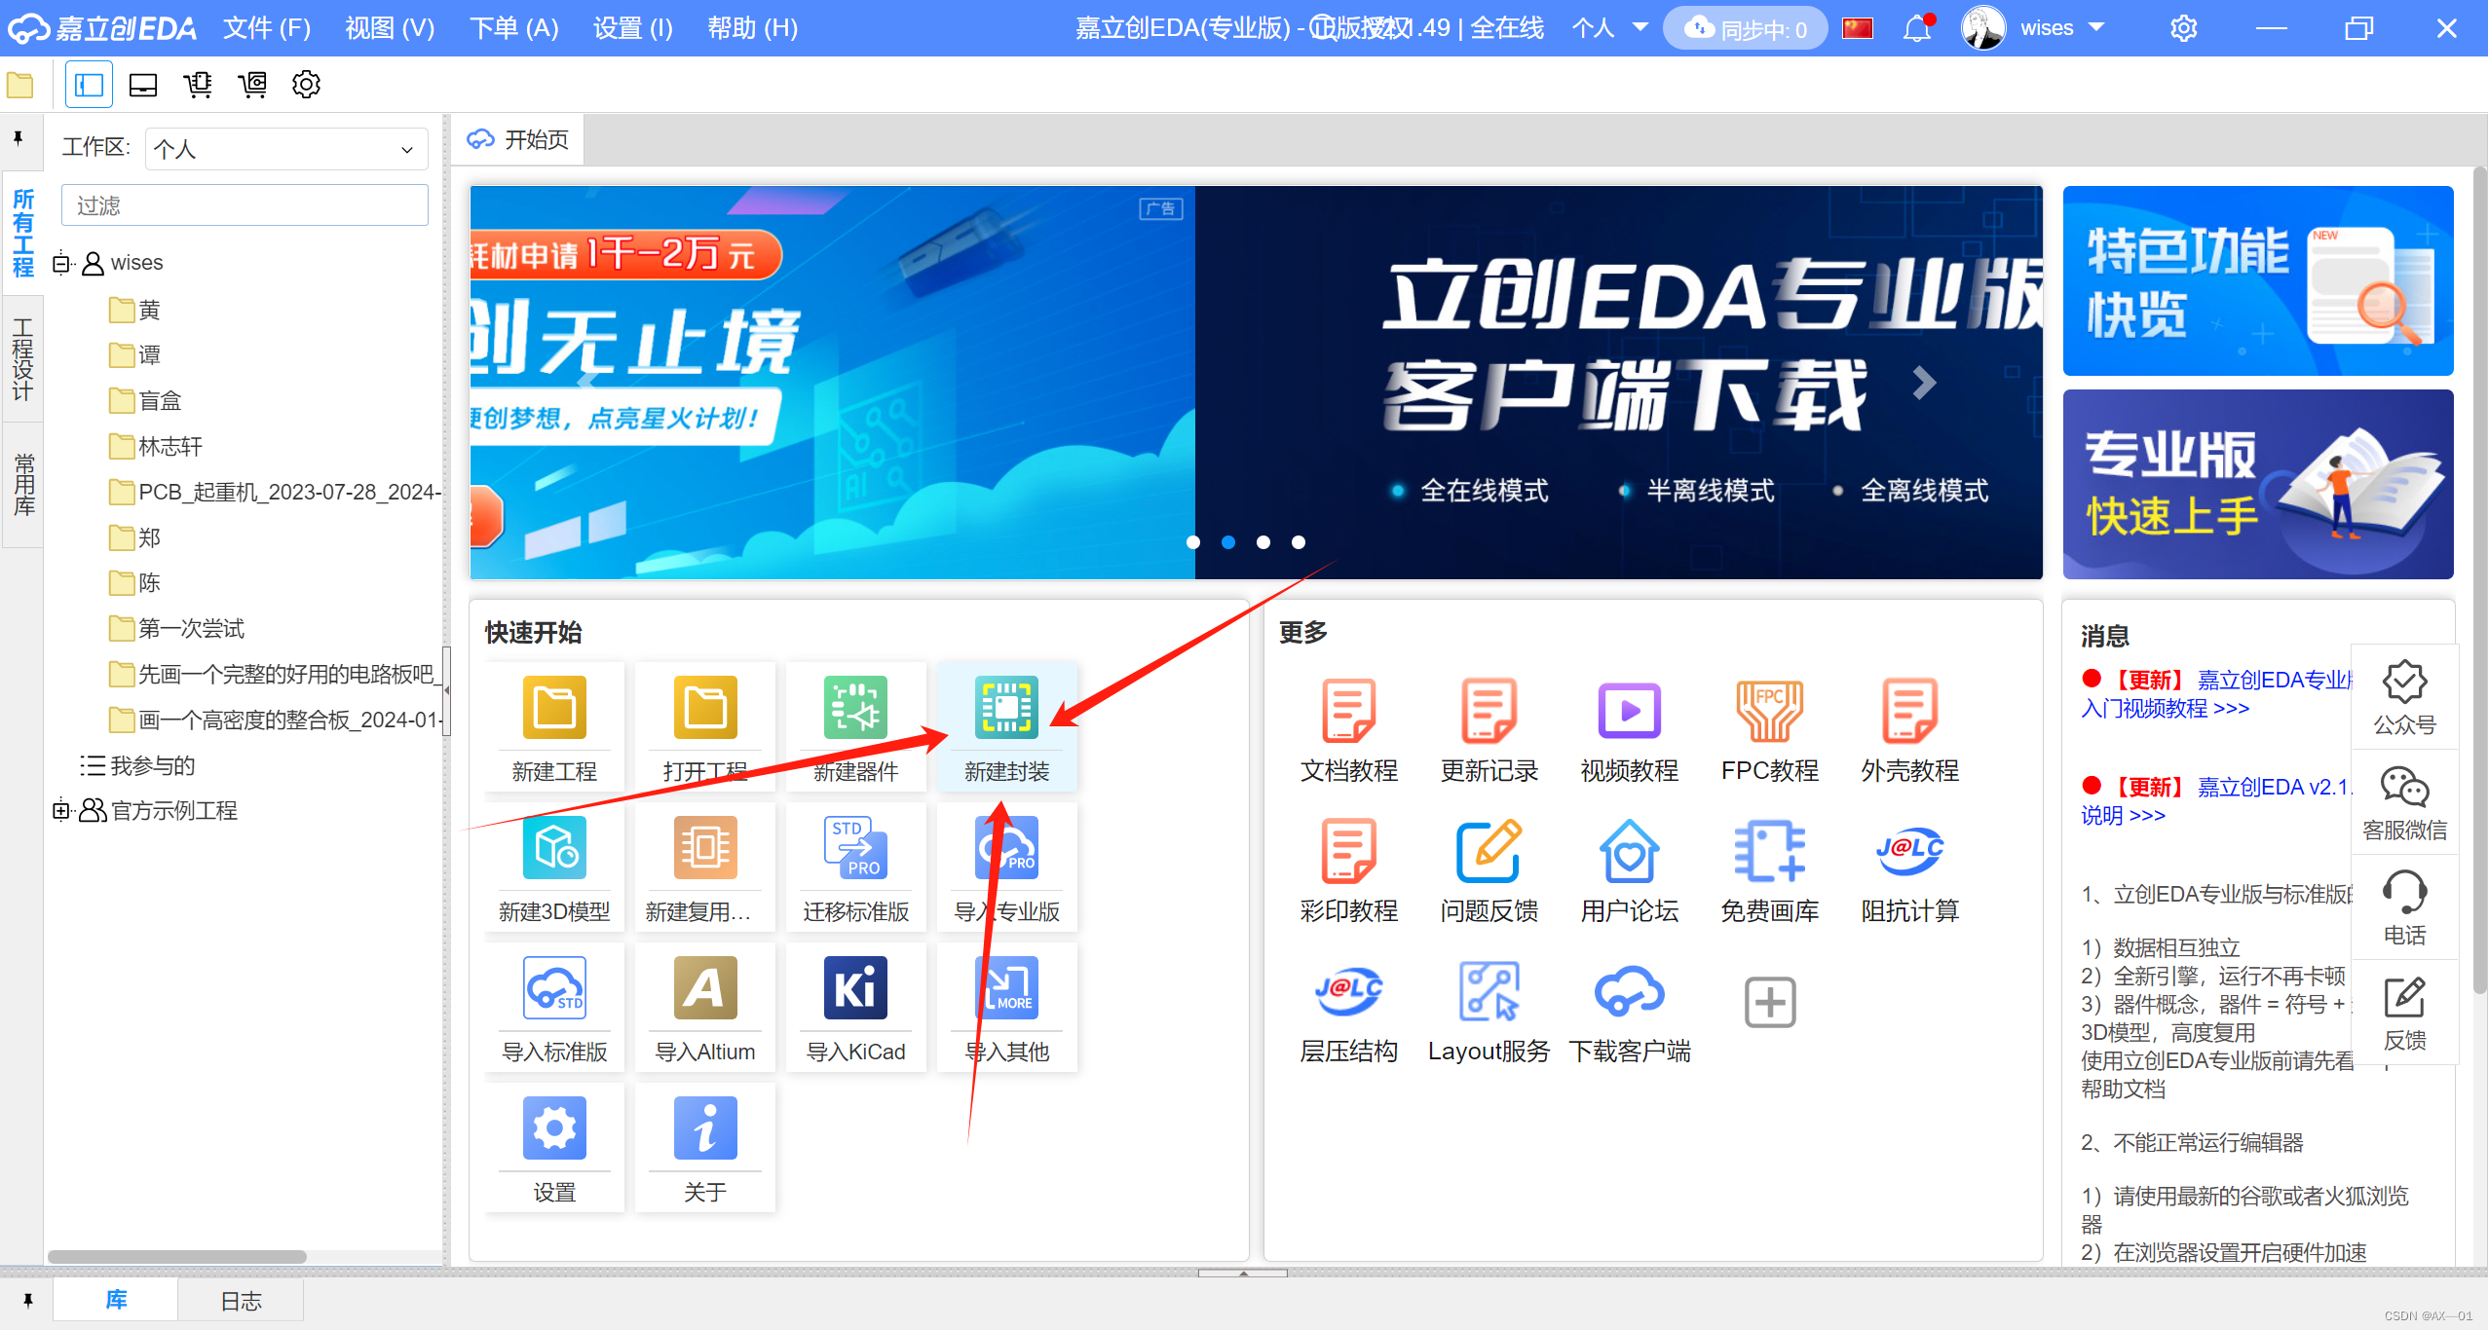Click the 过滤 (Filter) input field

(245, 205)
